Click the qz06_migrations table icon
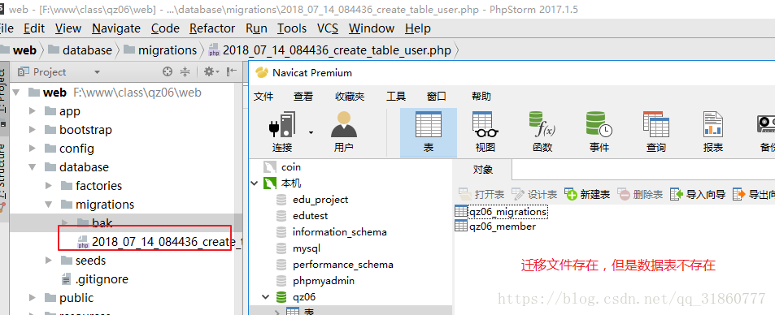This screenshot has width=775, height=315. point(460,211)
